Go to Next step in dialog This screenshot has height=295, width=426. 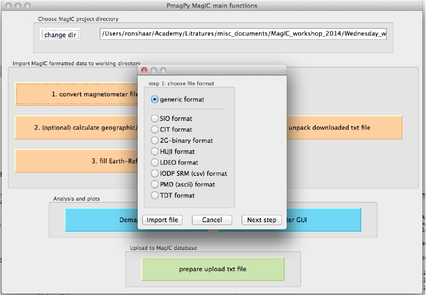tap(262, 220)
